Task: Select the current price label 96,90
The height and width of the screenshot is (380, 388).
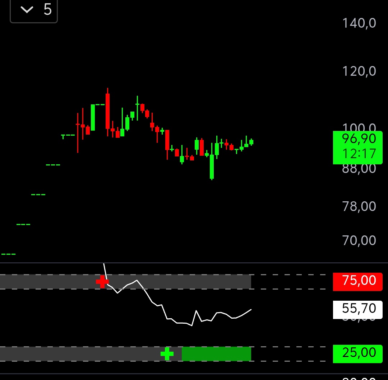Action: 359,139
